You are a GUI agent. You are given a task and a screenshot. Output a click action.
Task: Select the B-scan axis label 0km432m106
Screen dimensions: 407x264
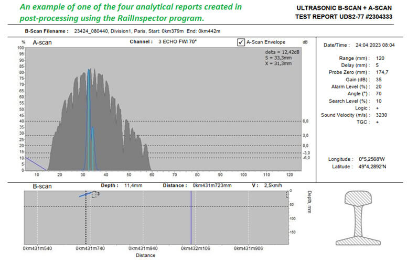[x=196, y=248]
